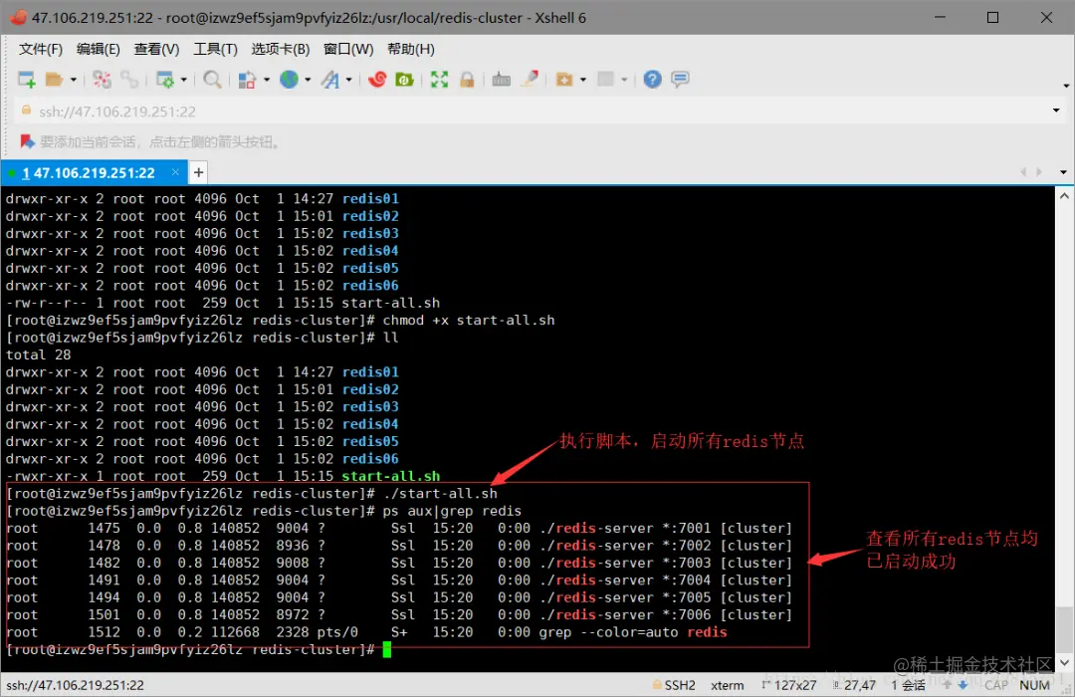Click the ssh://47.106.219.251:22 status bar text
The width and height of the screenshot is (1075, 697).
click(76, 685)
